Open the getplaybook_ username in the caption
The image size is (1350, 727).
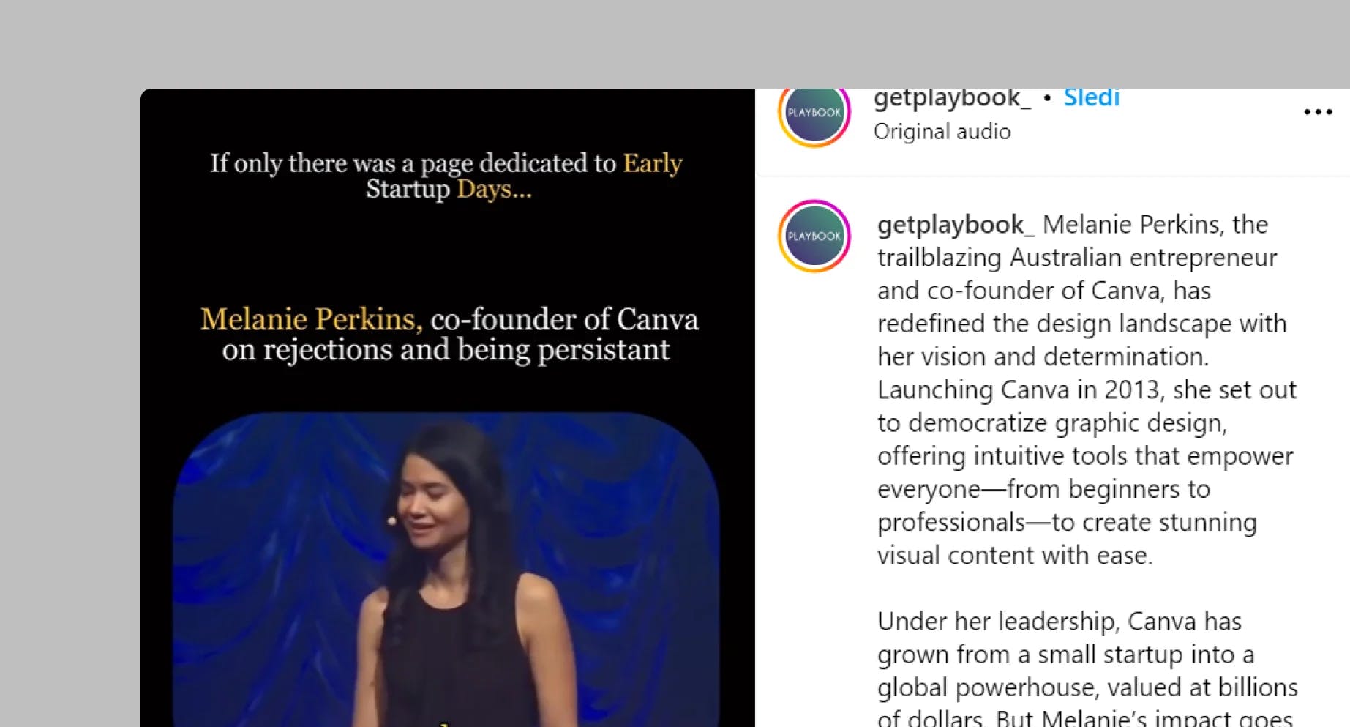click(x=956, y=225)
